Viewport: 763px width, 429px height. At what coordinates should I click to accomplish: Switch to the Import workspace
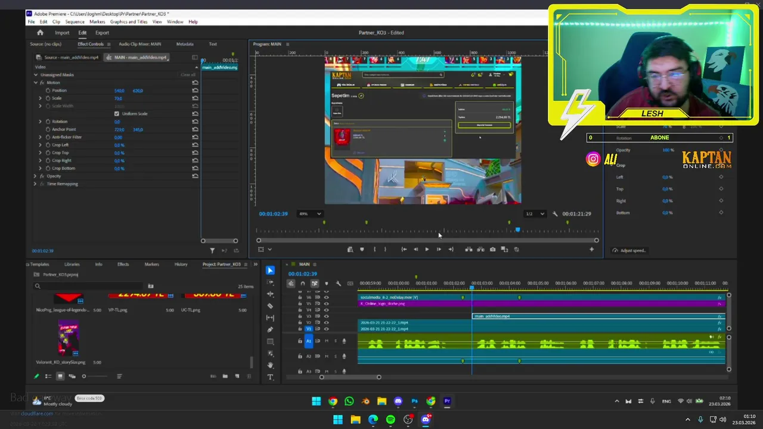[x=62, y=33]
